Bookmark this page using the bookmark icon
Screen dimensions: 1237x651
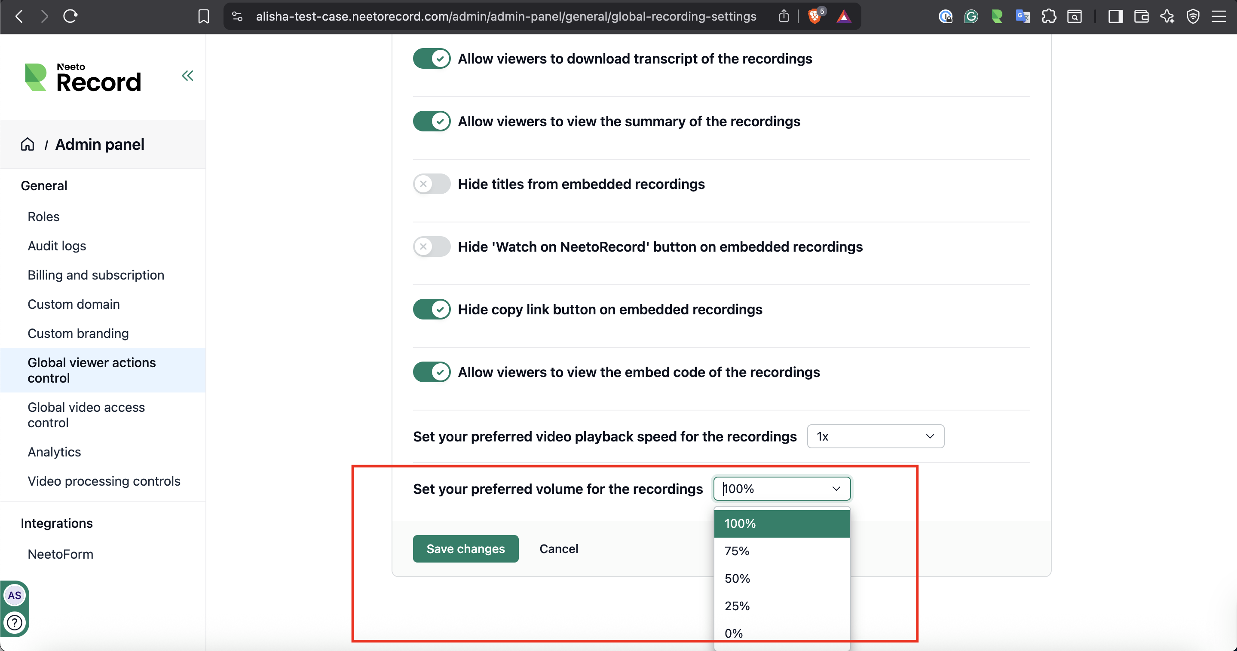pyautogui.click(x=204, y=17)
